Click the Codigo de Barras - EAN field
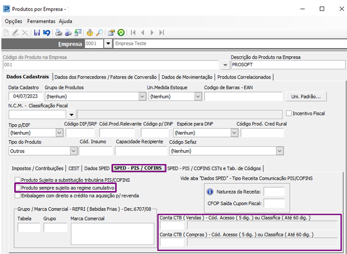The image size is (347, 254). pyautogui.click(x=243, y=96)
